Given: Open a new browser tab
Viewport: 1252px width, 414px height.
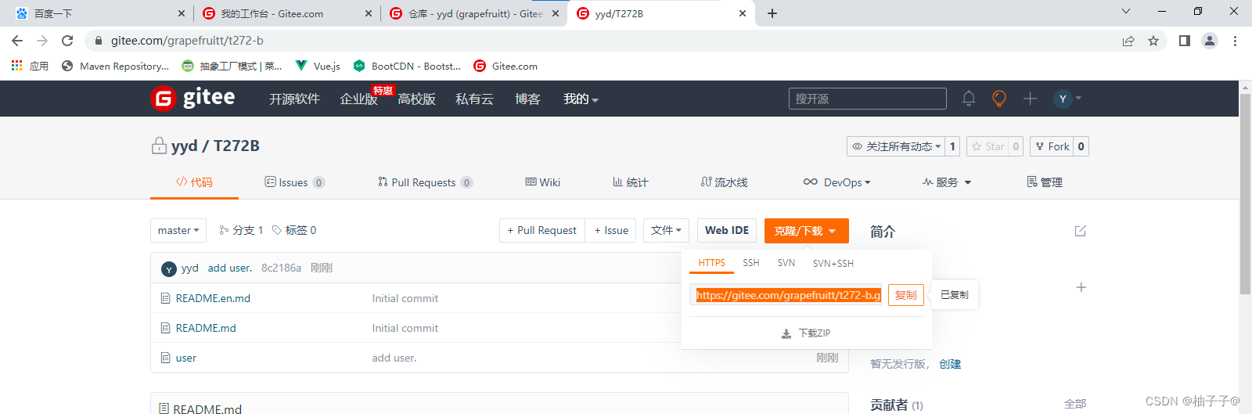Looking at the screenshot, I should pyautogui.click(x=772, y=13).
